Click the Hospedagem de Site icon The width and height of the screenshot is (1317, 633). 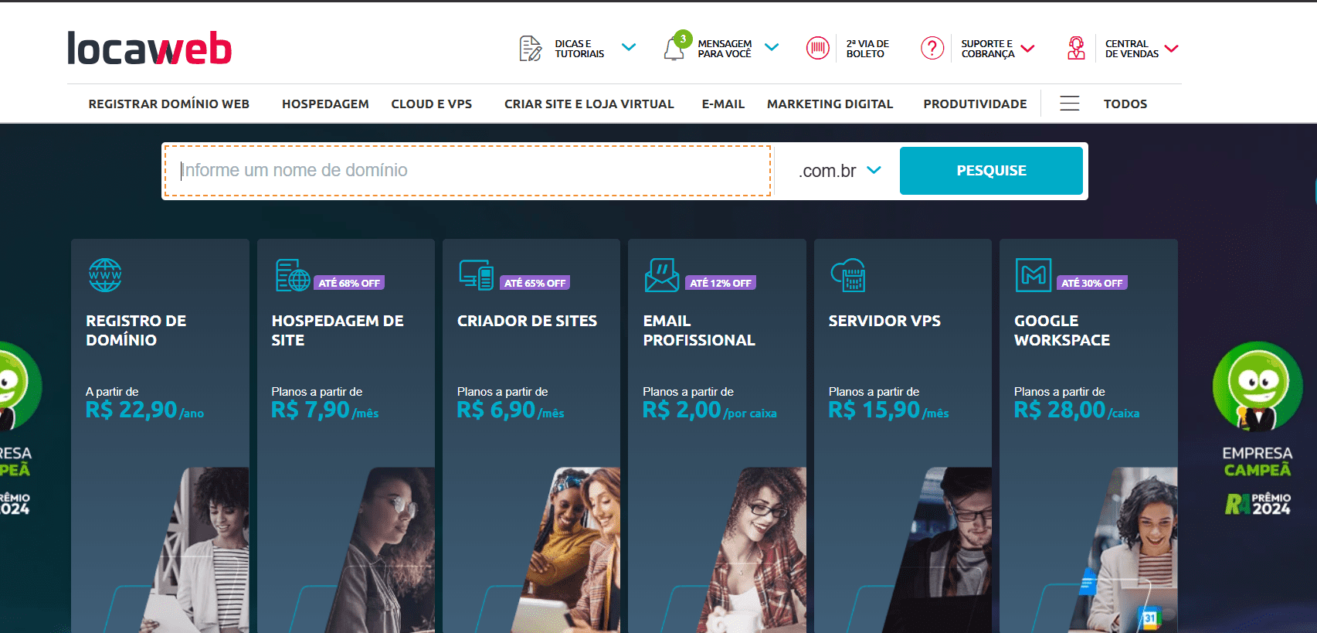293,275
